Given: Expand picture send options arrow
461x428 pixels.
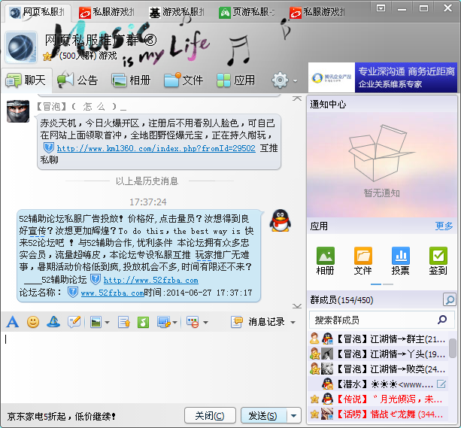Looking at the screenshot, I should click(107, 323).
